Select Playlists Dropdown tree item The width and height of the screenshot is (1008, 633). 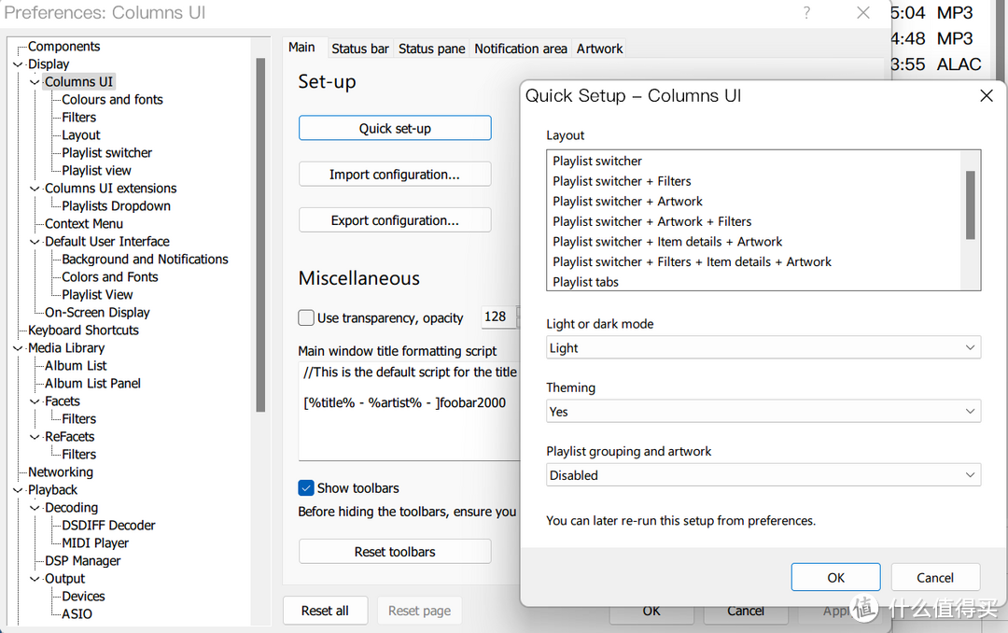coord(117,205)
